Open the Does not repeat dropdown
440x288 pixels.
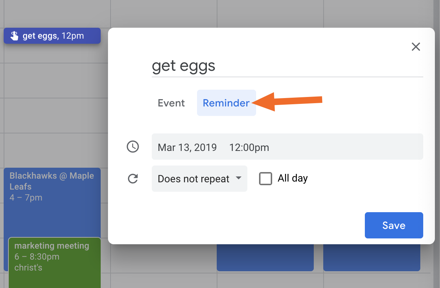(x=200, y=179)
